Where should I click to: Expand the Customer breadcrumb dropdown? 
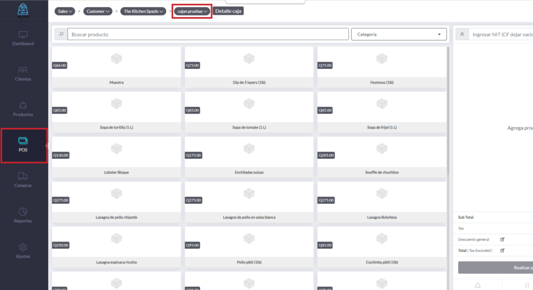tap(98, 11)
